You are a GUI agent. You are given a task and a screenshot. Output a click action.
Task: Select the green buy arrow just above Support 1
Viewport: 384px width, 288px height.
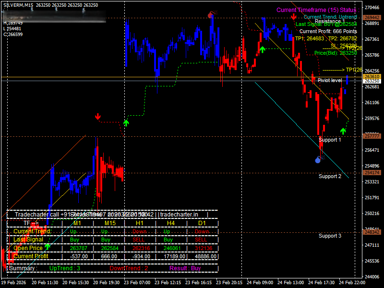click(x=343, y=131)
